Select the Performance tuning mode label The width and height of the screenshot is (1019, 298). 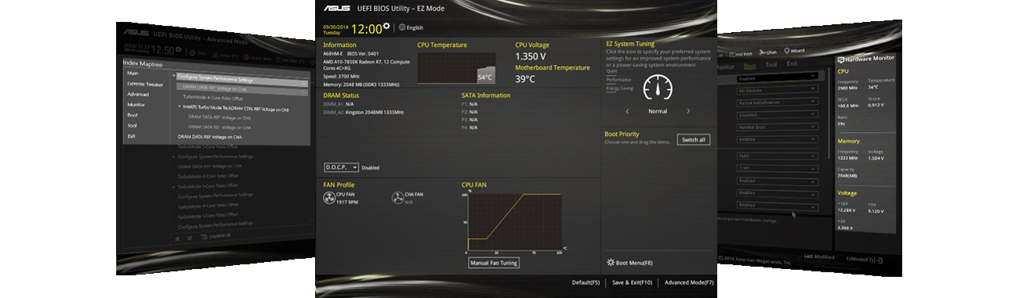coord(618,80)
